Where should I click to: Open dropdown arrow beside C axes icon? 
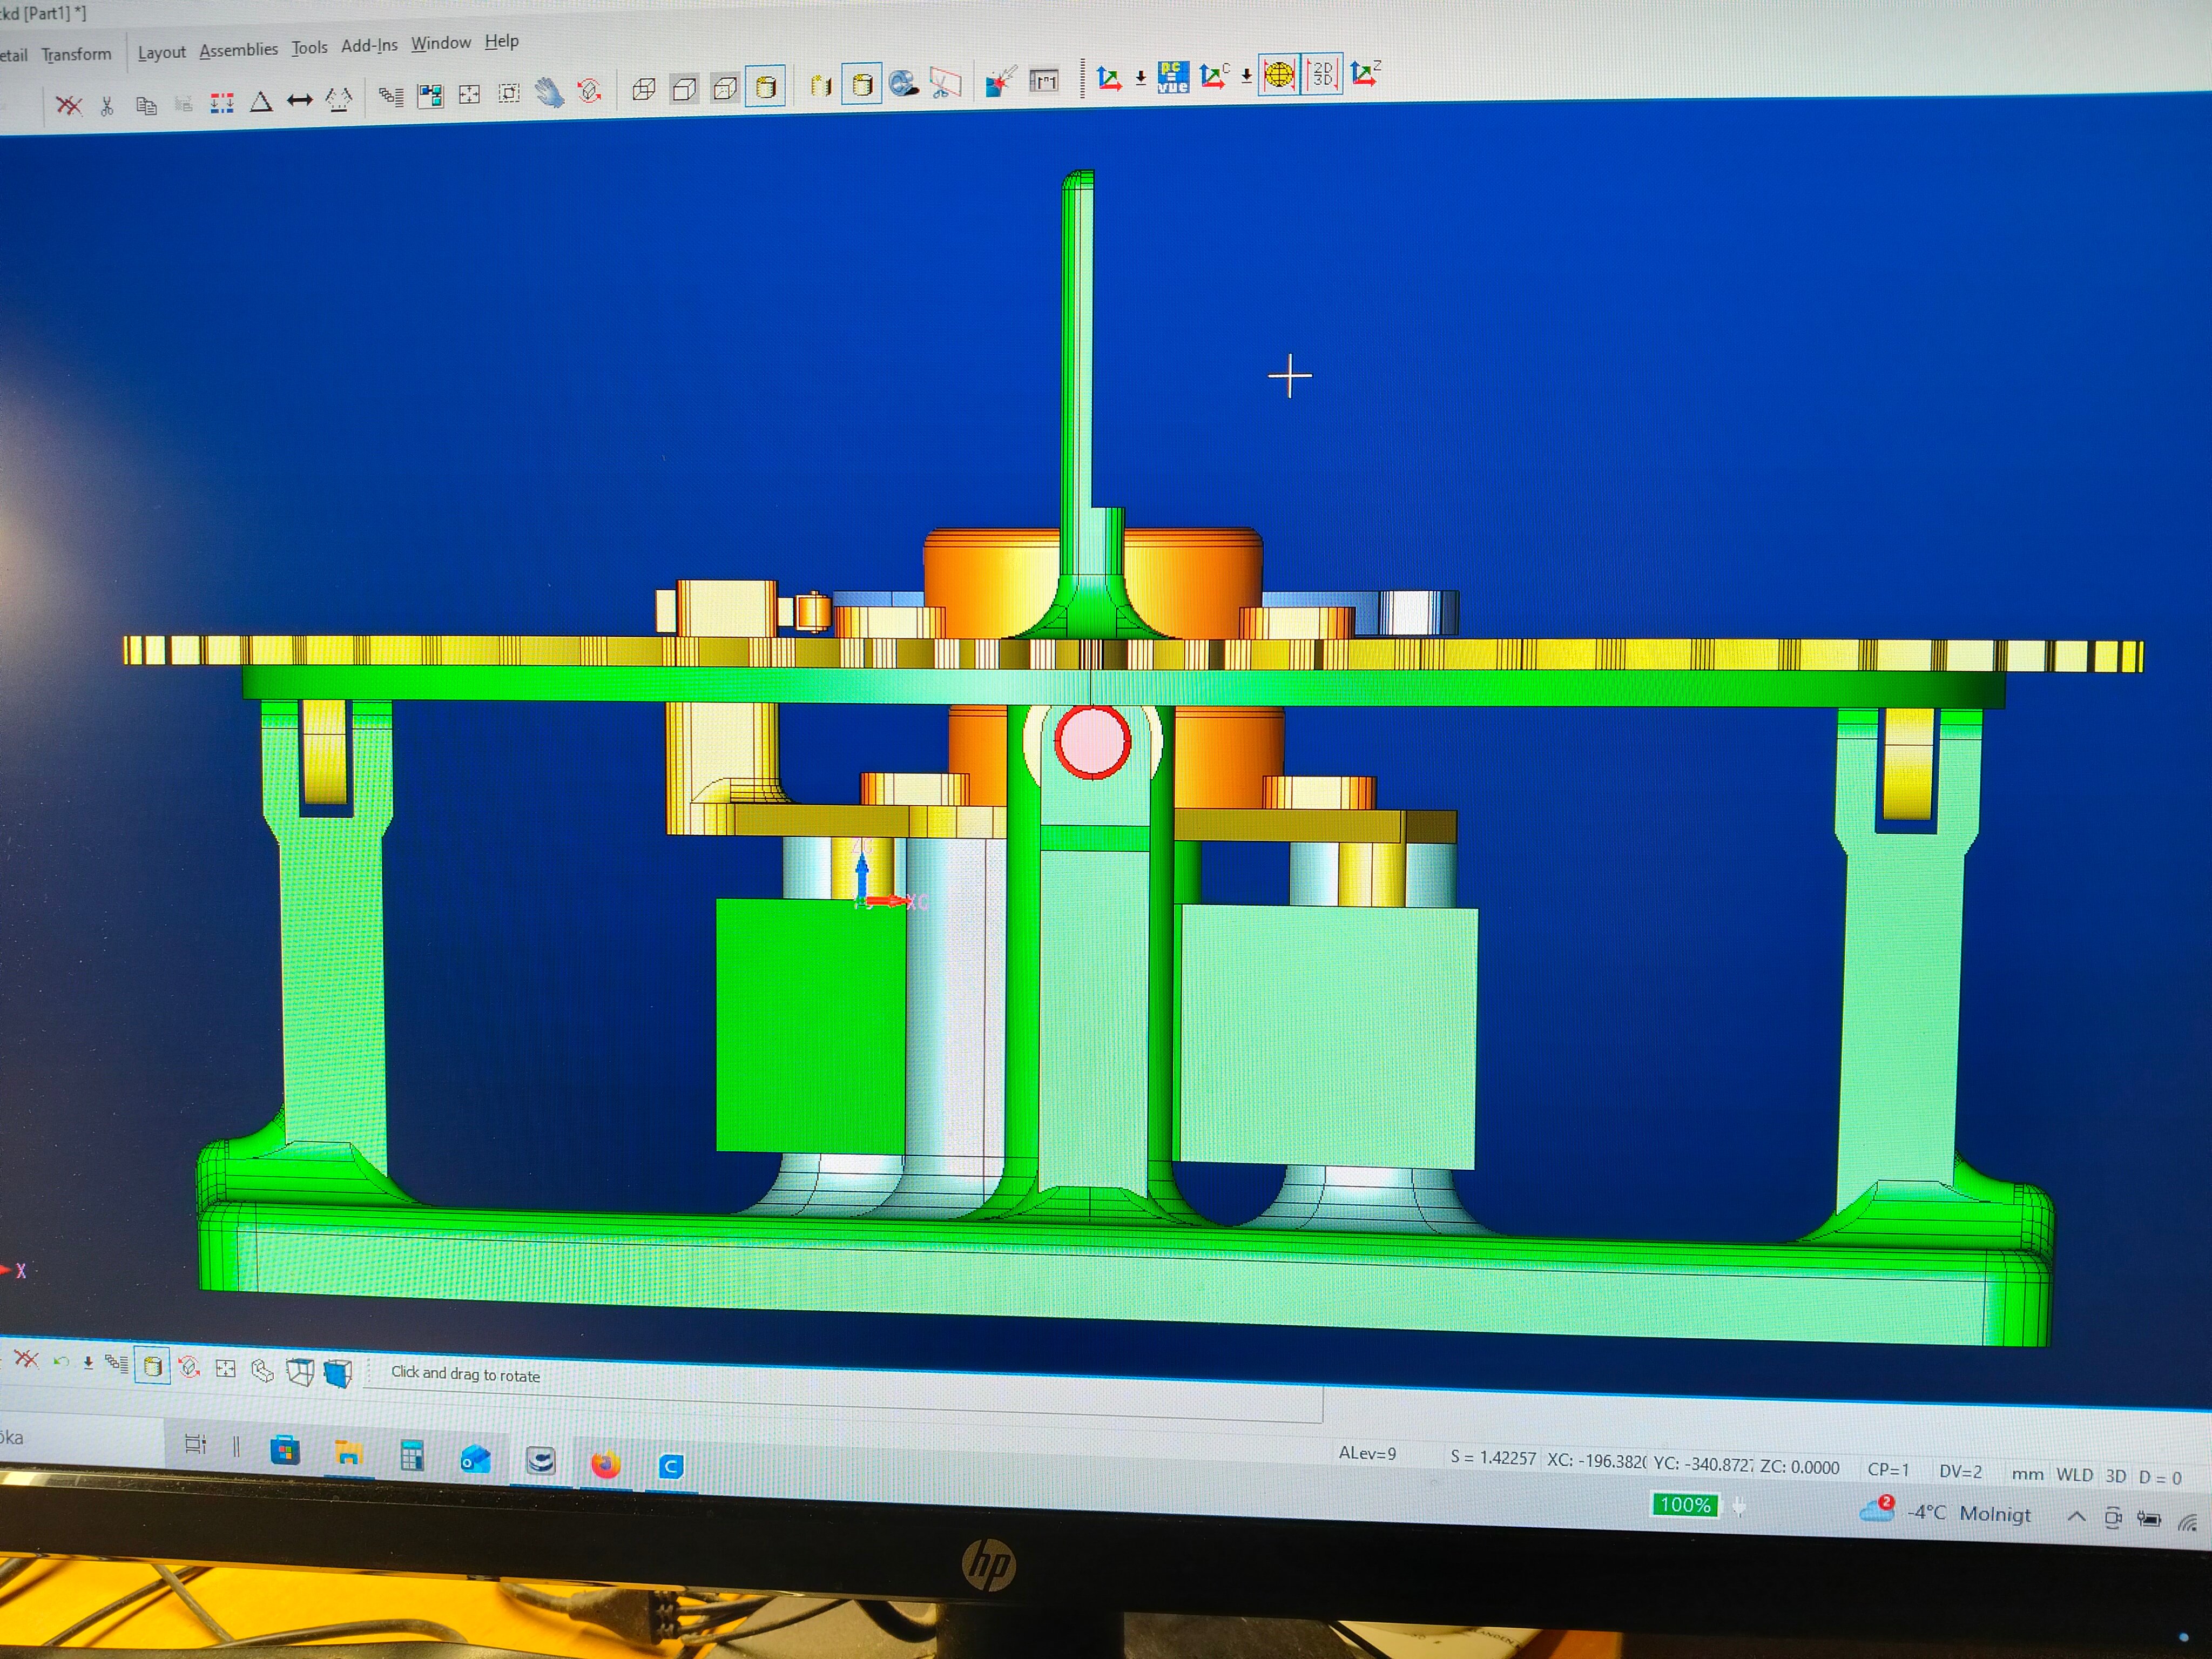(1247, 75)
